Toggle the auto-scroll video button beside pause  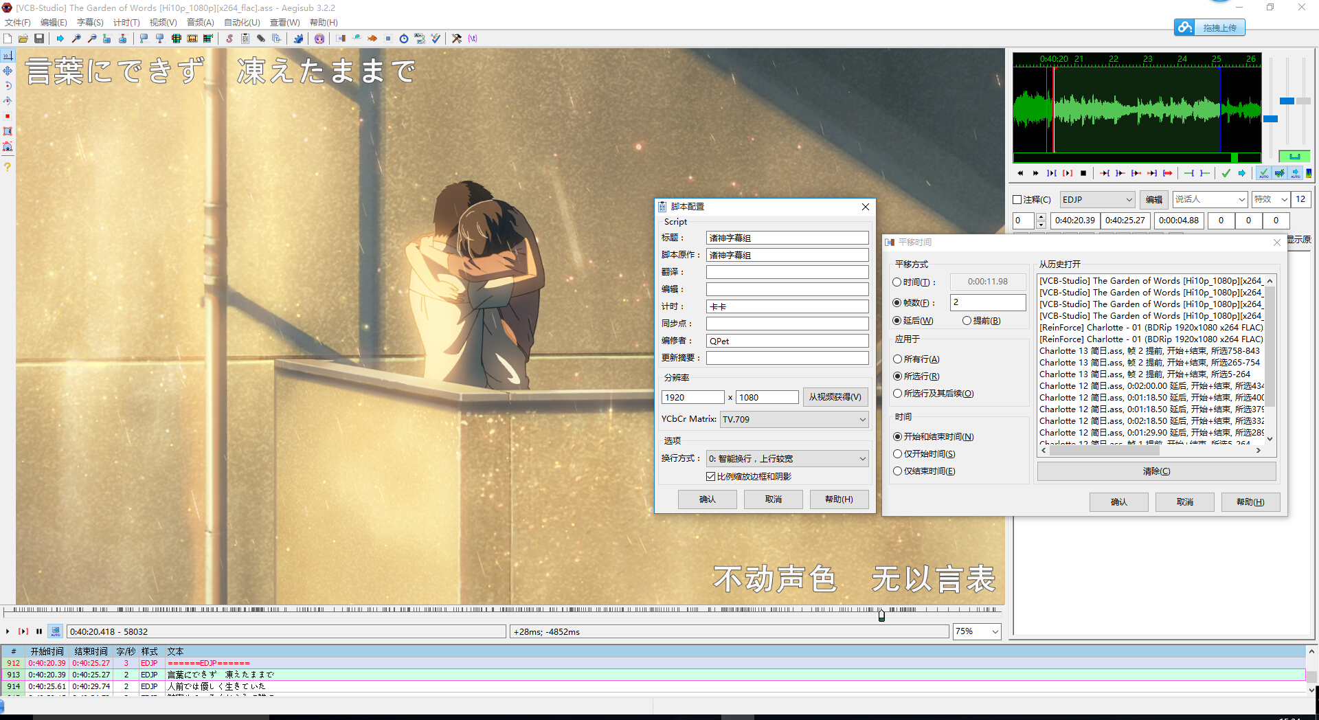[56, 631]
